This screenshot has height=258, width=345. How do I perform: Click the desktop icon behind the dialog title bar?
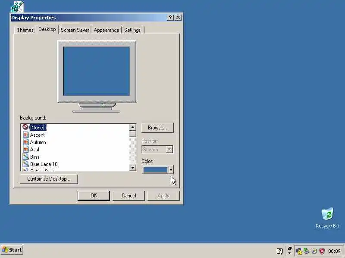pyautogui.click(x=17, y=6)
